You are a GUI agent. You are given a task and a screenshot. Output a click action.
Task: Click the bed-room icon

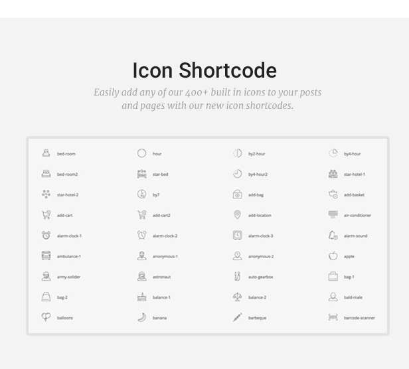pos(46,153)
